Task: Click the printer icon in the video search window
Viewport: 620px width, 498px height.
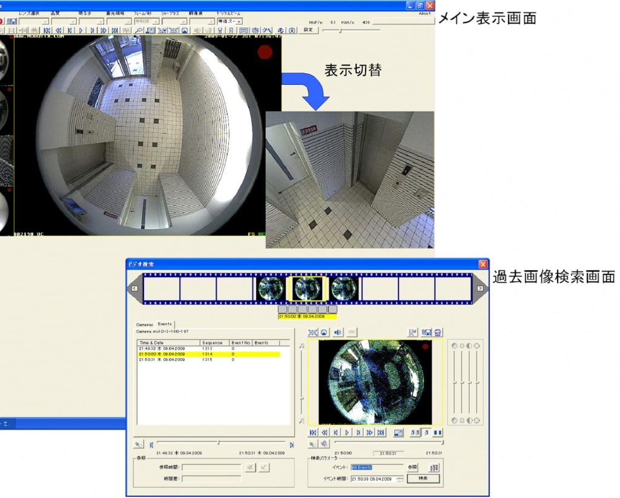Action: click(x=438, y=332)
